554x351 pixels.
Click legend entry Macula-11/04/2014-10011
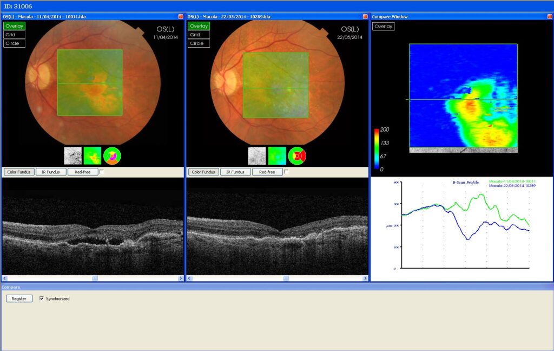tap(512, 181)
